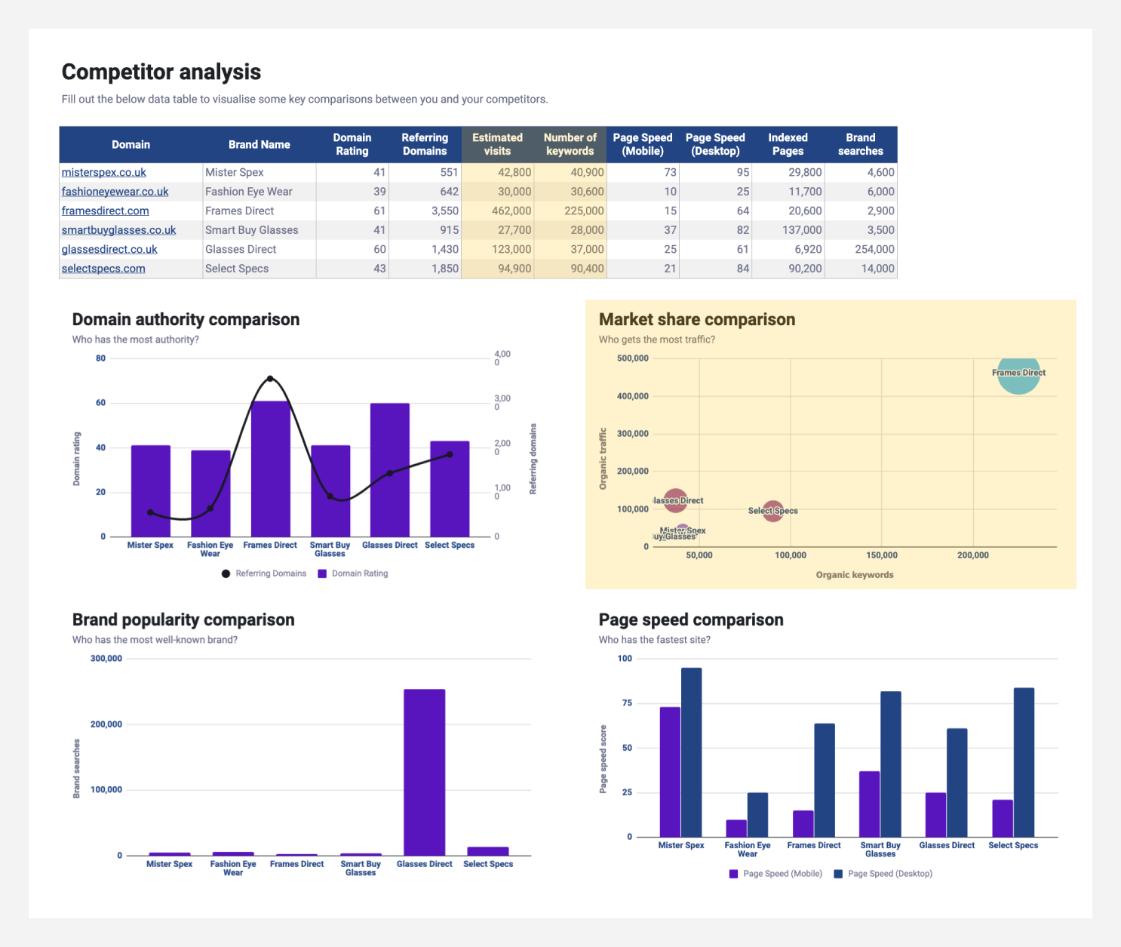
Task: Open the framesdirect.com domain link
Action: [x=105, y=211]
